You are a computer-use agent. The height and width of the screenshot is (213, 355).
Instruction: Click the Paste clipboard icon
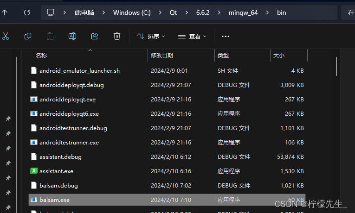(50, 36)
